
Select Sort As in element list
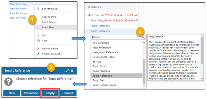click(97, 62)
